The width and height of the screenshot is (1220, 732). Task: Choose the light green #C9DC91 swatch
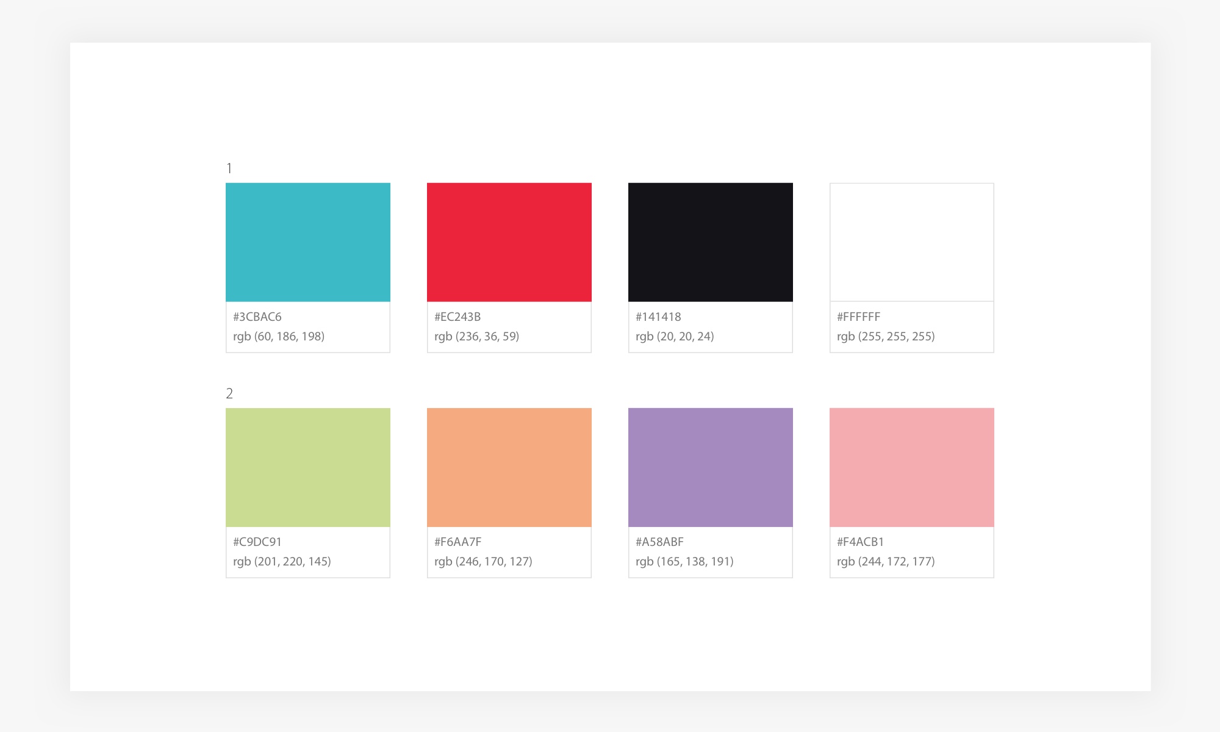click(308, 467)
